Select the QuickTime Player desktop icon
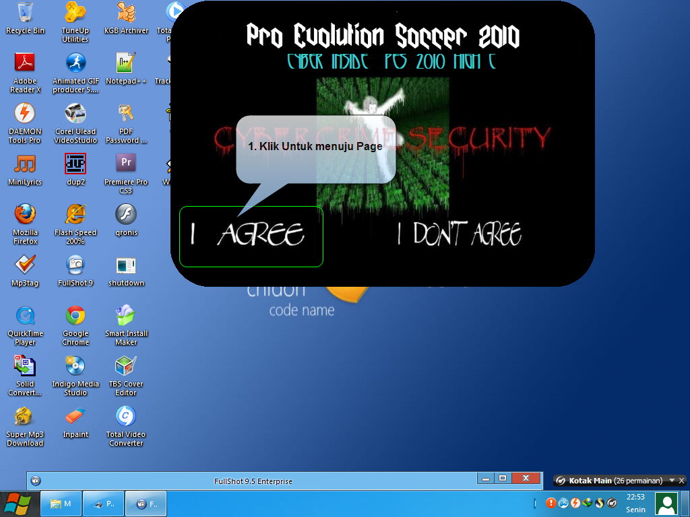The width and height of the screenshot is (690, 517). 25,325
